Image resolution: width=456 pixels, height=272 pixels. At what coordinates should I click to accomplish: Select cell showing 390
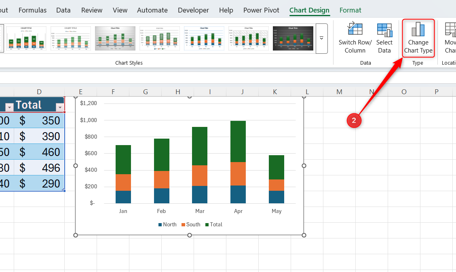39,136
